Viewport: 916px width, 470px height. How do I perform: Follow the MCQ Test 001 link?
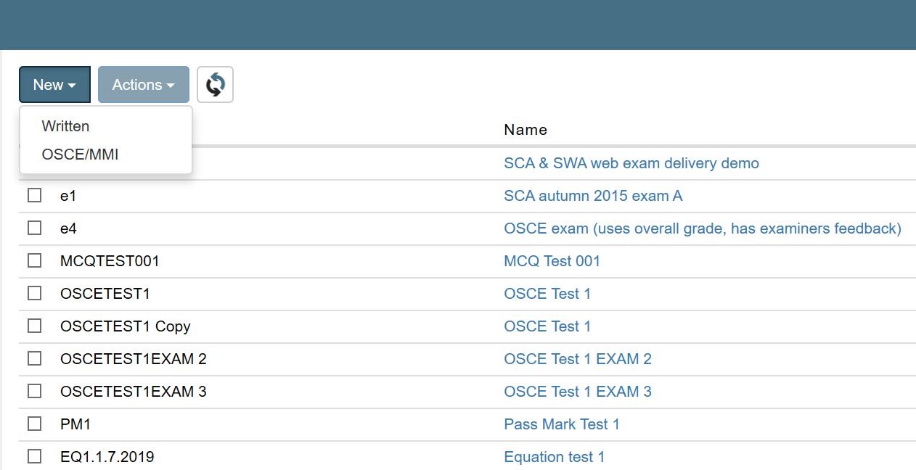click(552, 261)
